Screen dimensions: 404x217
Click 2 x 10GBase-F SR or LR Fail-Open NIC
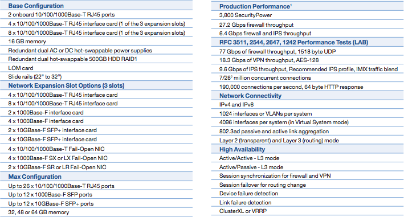click(57, 167)
